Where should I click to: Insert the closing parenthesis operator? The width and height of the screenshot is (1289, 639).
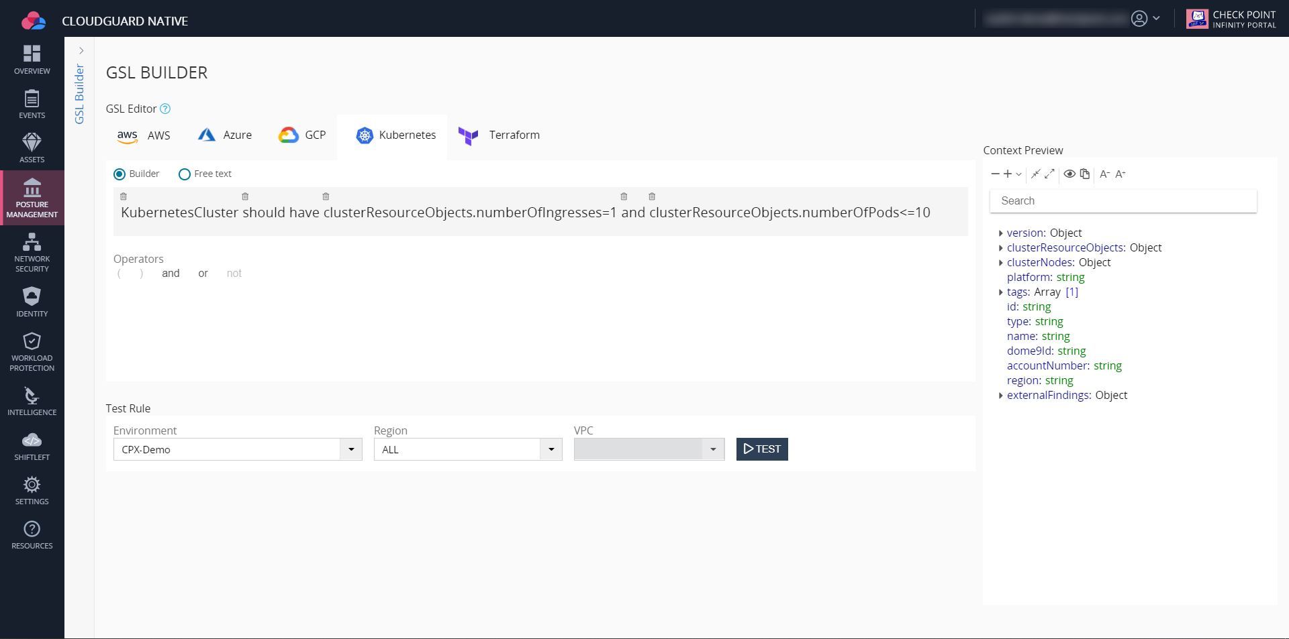[141, 274]
